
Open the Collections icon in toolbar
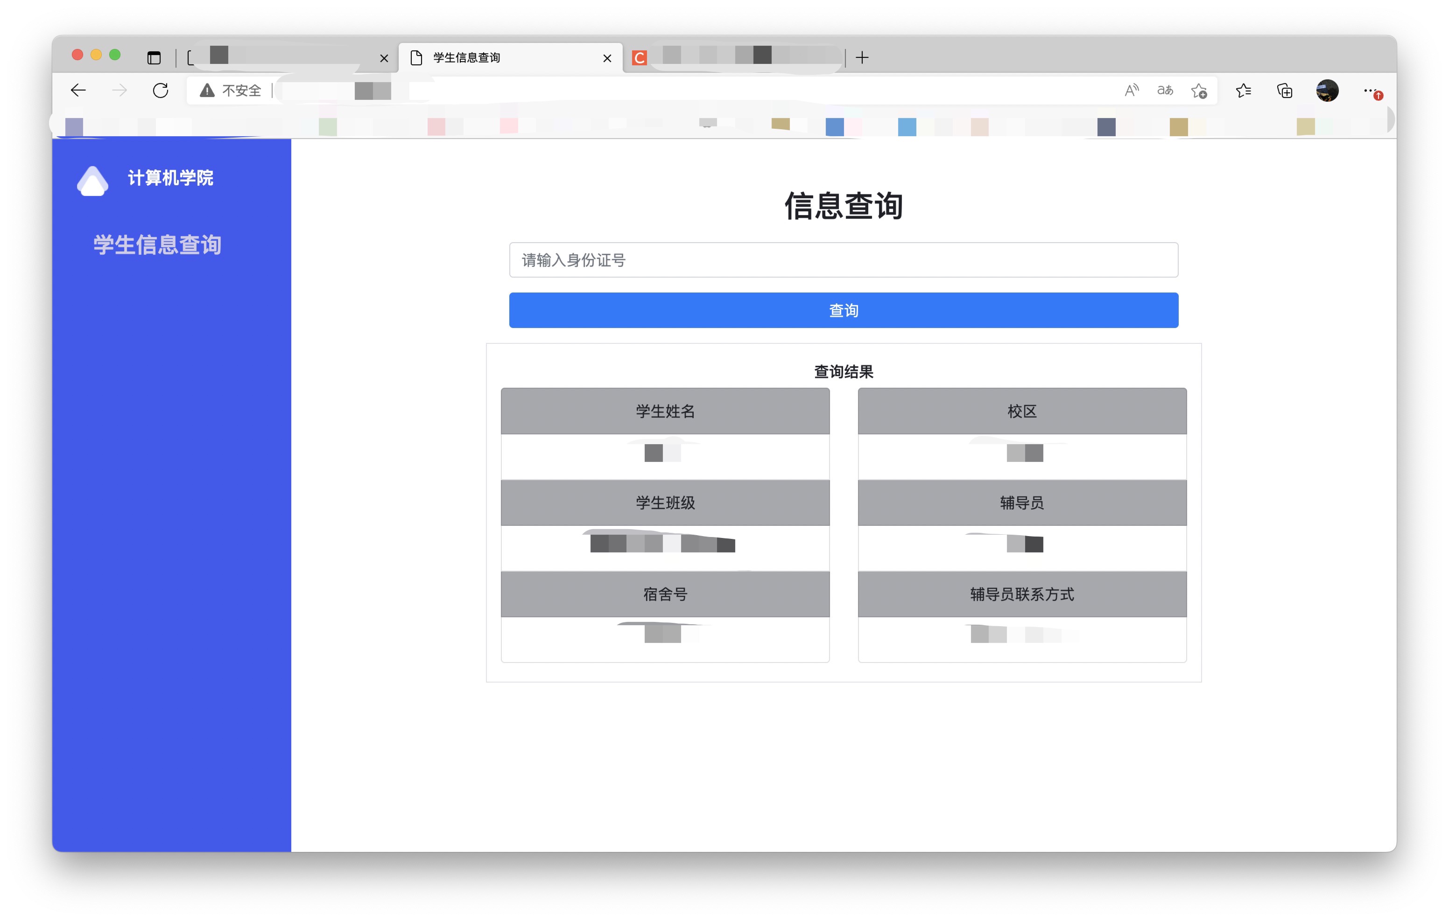1284,90
